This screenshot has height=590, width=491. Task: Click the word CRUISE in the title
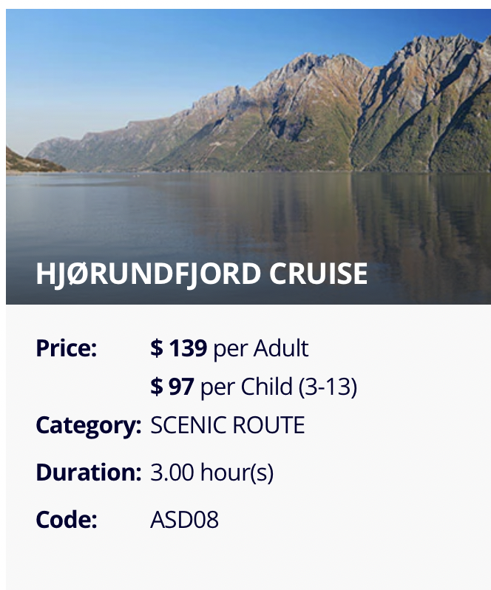coord(318,274)
